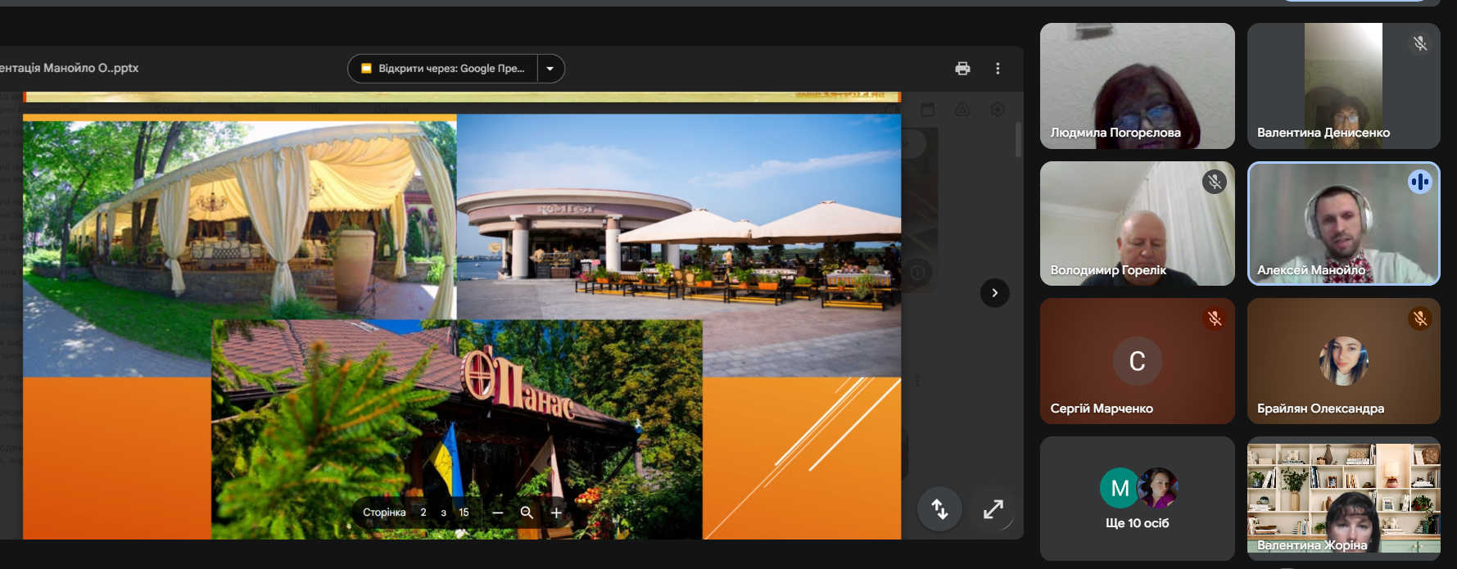Click muted mic icon on Брайлян Олександра tile

(x=1420, y=318)
